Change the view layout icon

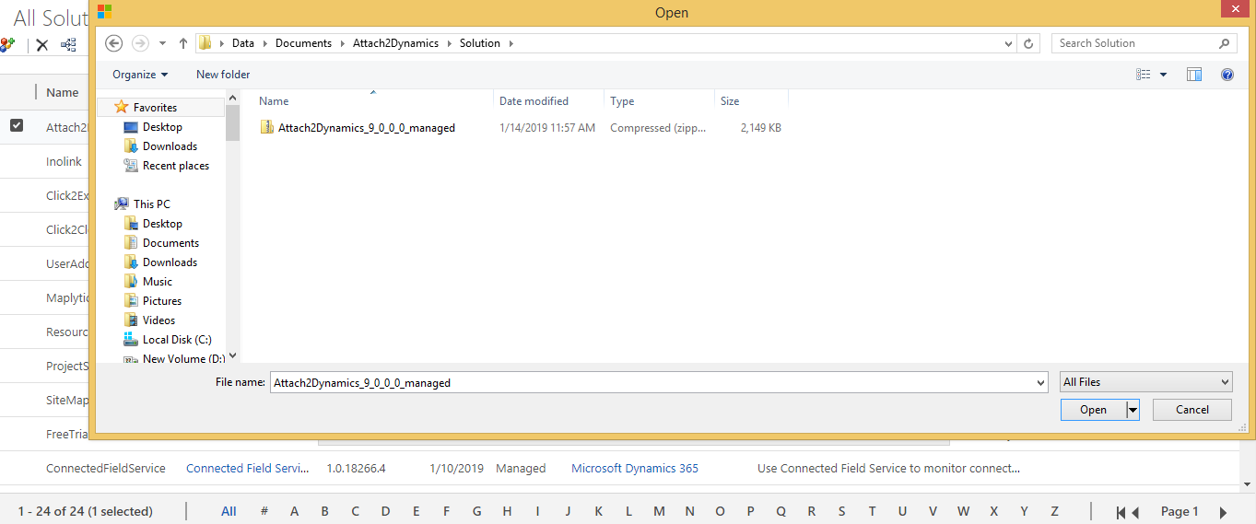[1144, 75]
